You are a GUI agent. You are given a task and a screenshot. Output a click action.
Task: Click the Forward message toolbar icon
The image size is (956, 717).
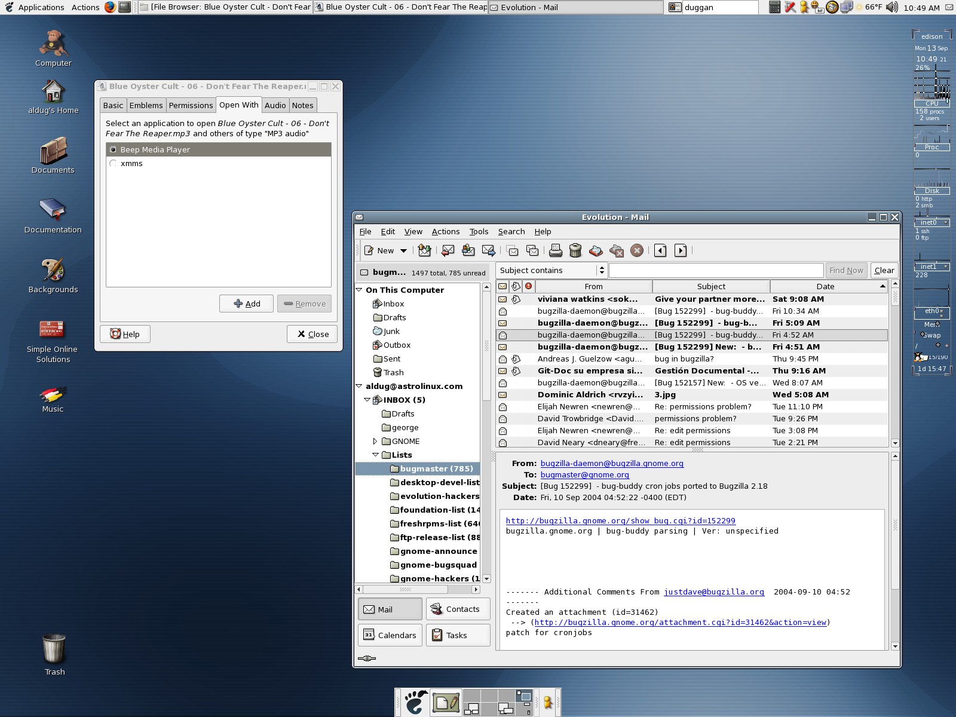point(489,250)
